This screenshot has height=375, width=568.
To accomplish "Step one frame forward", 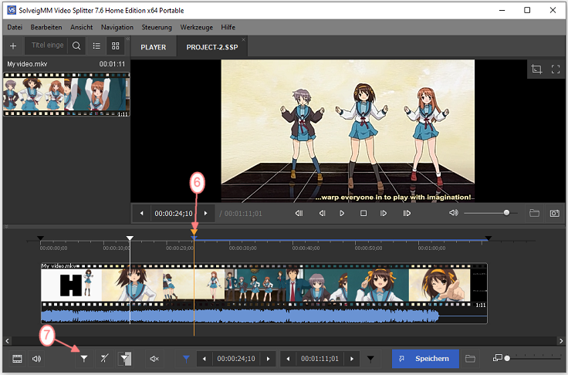I will tap(384, 214).
